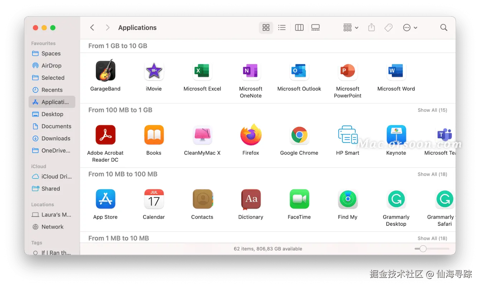Select the App Store icon
Viewport: 480px width, 287px height.
(x=105, y=199)
